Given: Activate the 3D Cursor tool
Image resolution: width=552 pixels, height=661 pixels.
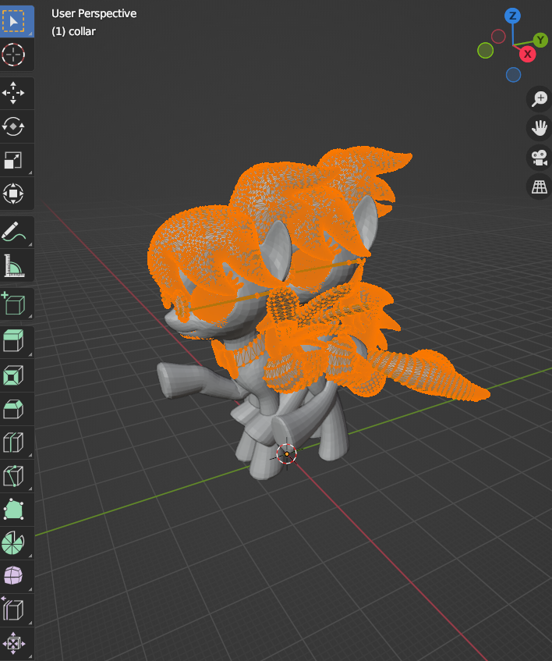Looking at the screenshot, I should click(x=14, y=55).
